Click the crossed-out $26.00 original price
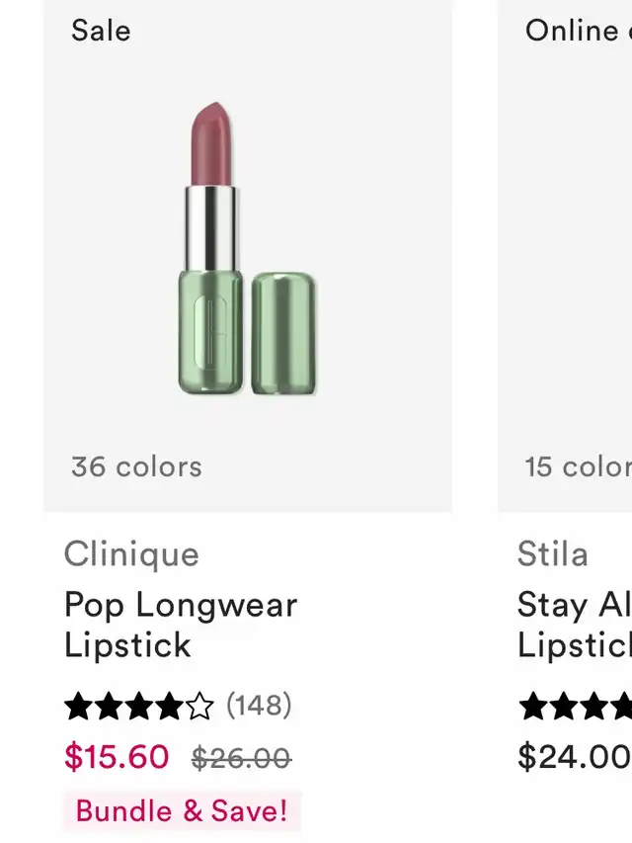Image resolution: width=632 pixels, height=843 pixels. click(241, 758)
